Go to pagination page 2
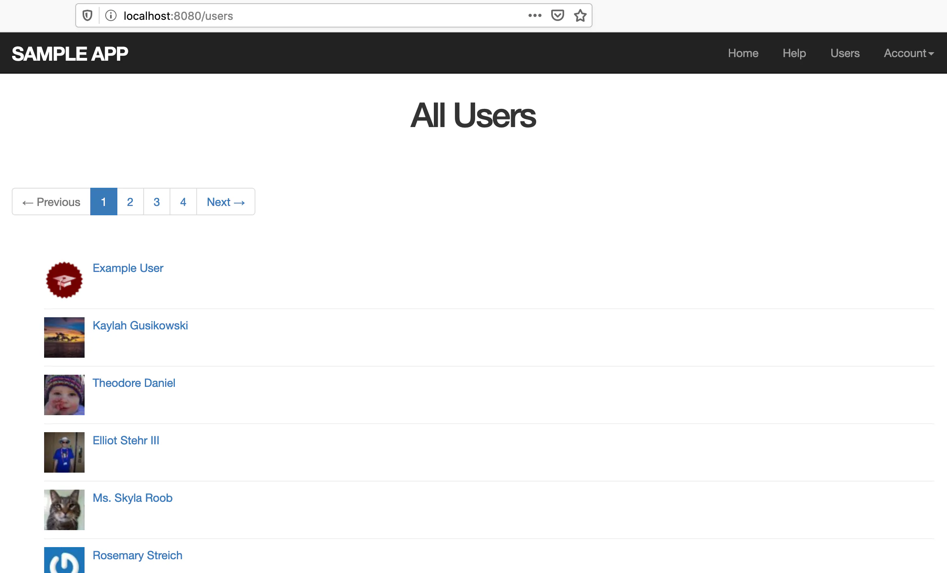 (130, 202)
